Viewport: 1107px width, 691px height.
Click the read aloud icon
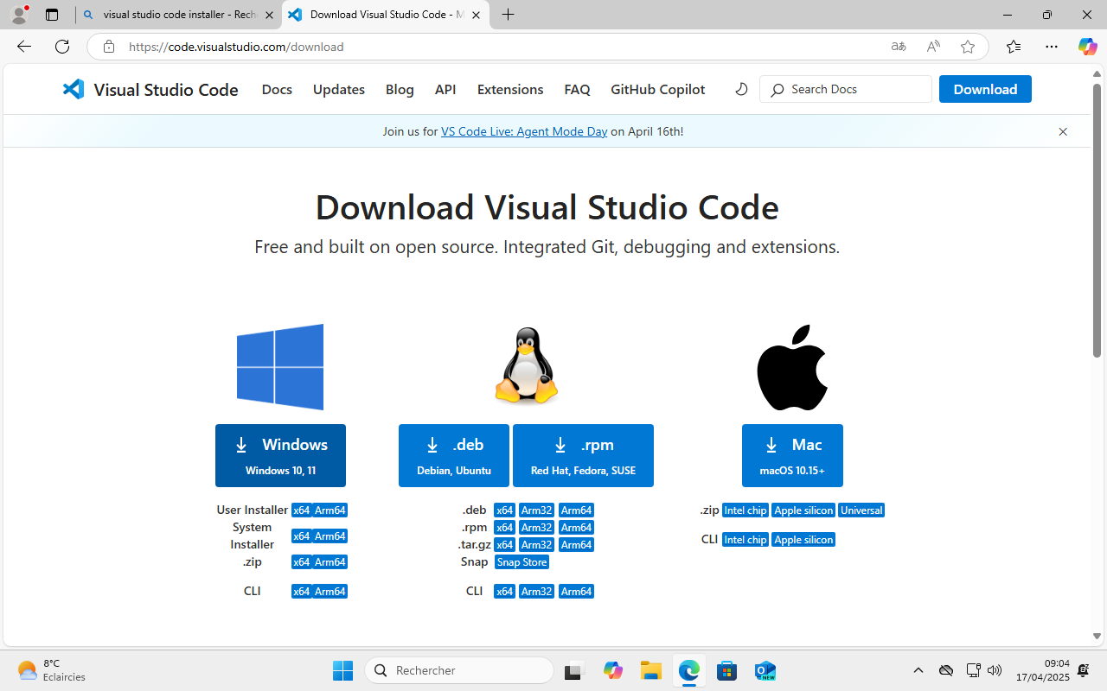(x=933, y=47)
